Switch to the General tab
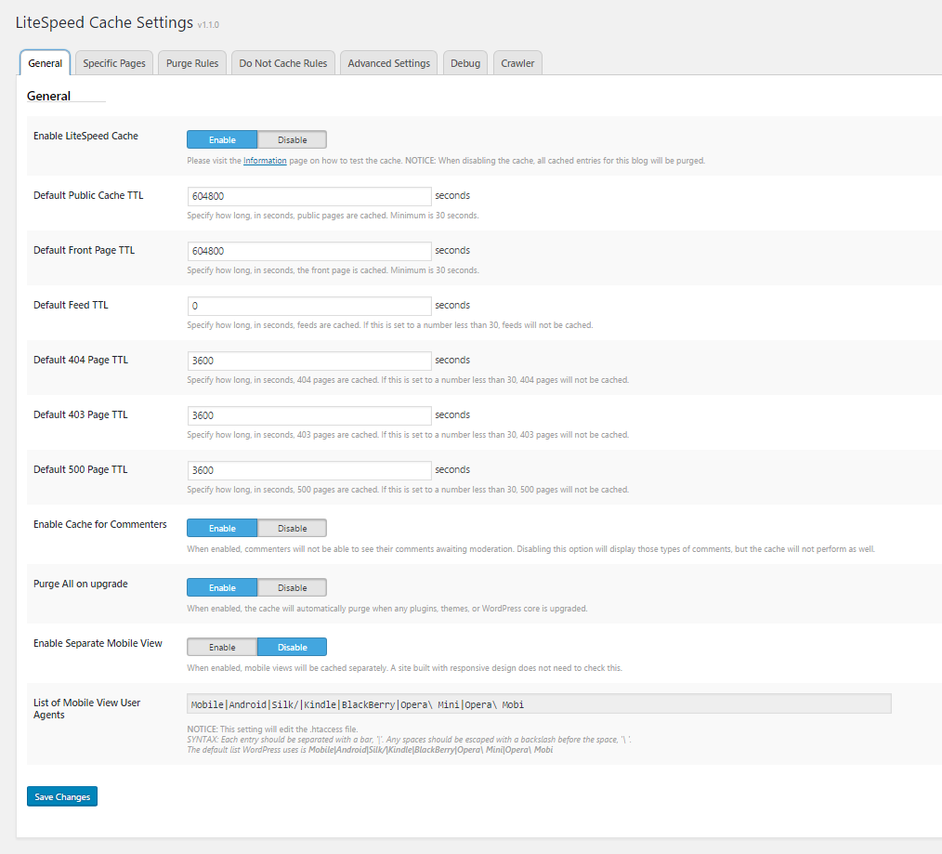Image resolution: width=942 pixels, height=854 pixels. 46,63
